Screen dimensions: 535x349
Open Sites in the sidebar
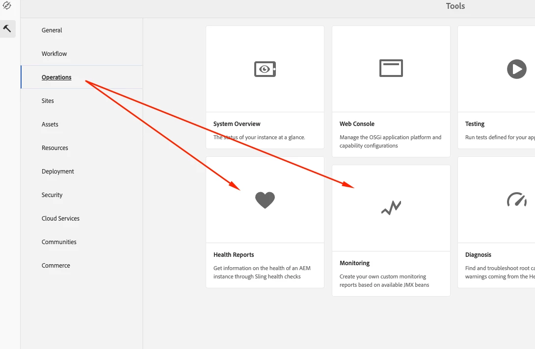point(48,100)
